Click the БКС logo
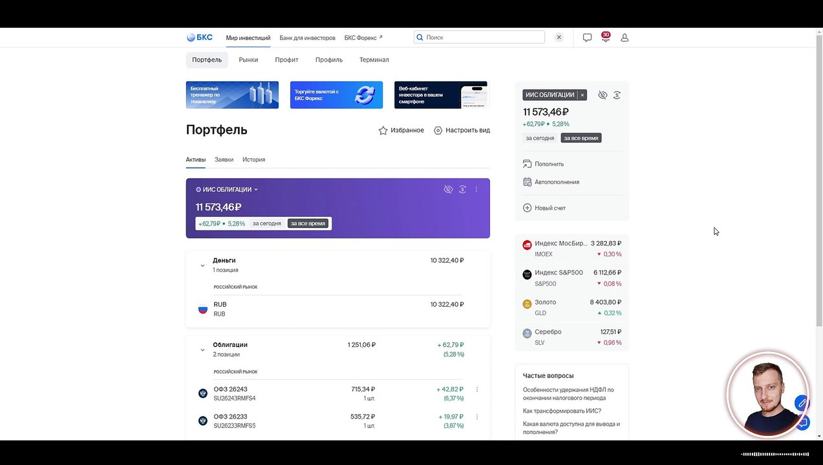The width and height of the screenshot is (823, 465). [199, 37]
